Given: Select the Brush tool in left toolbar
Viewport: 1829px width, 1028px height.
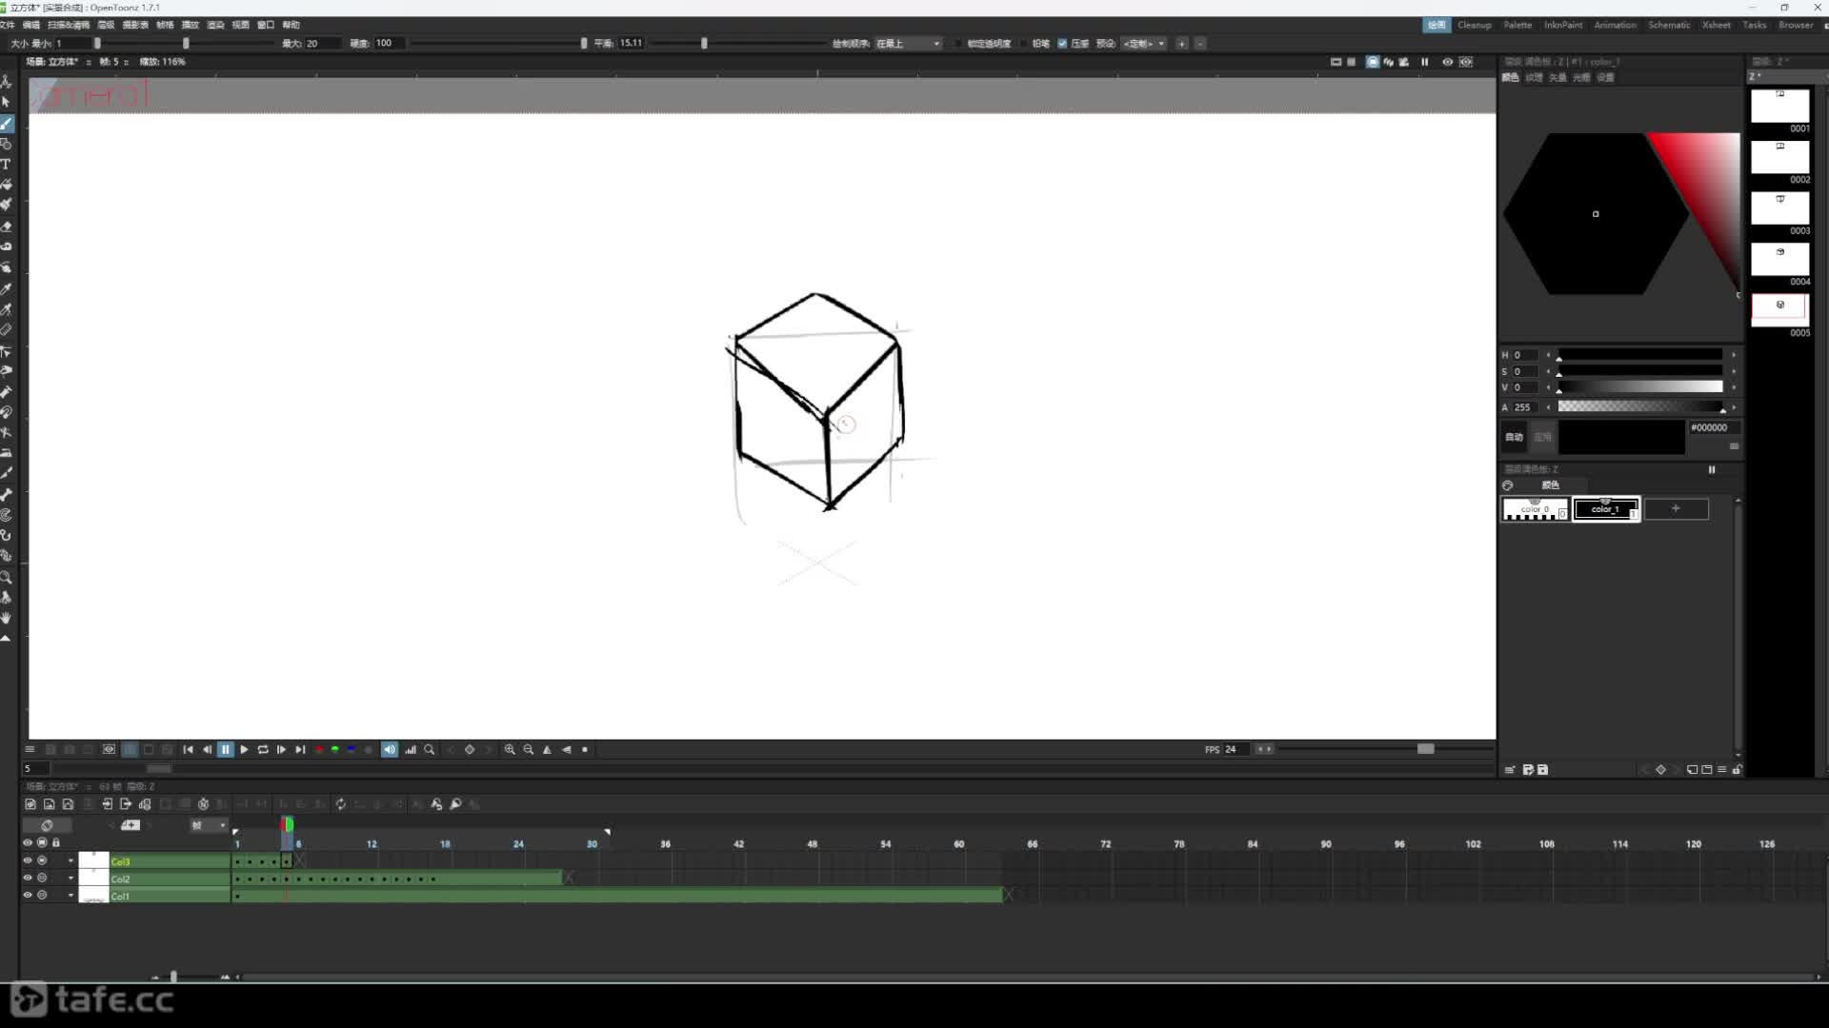Looking at the screenshot, I should click(7, 123).
